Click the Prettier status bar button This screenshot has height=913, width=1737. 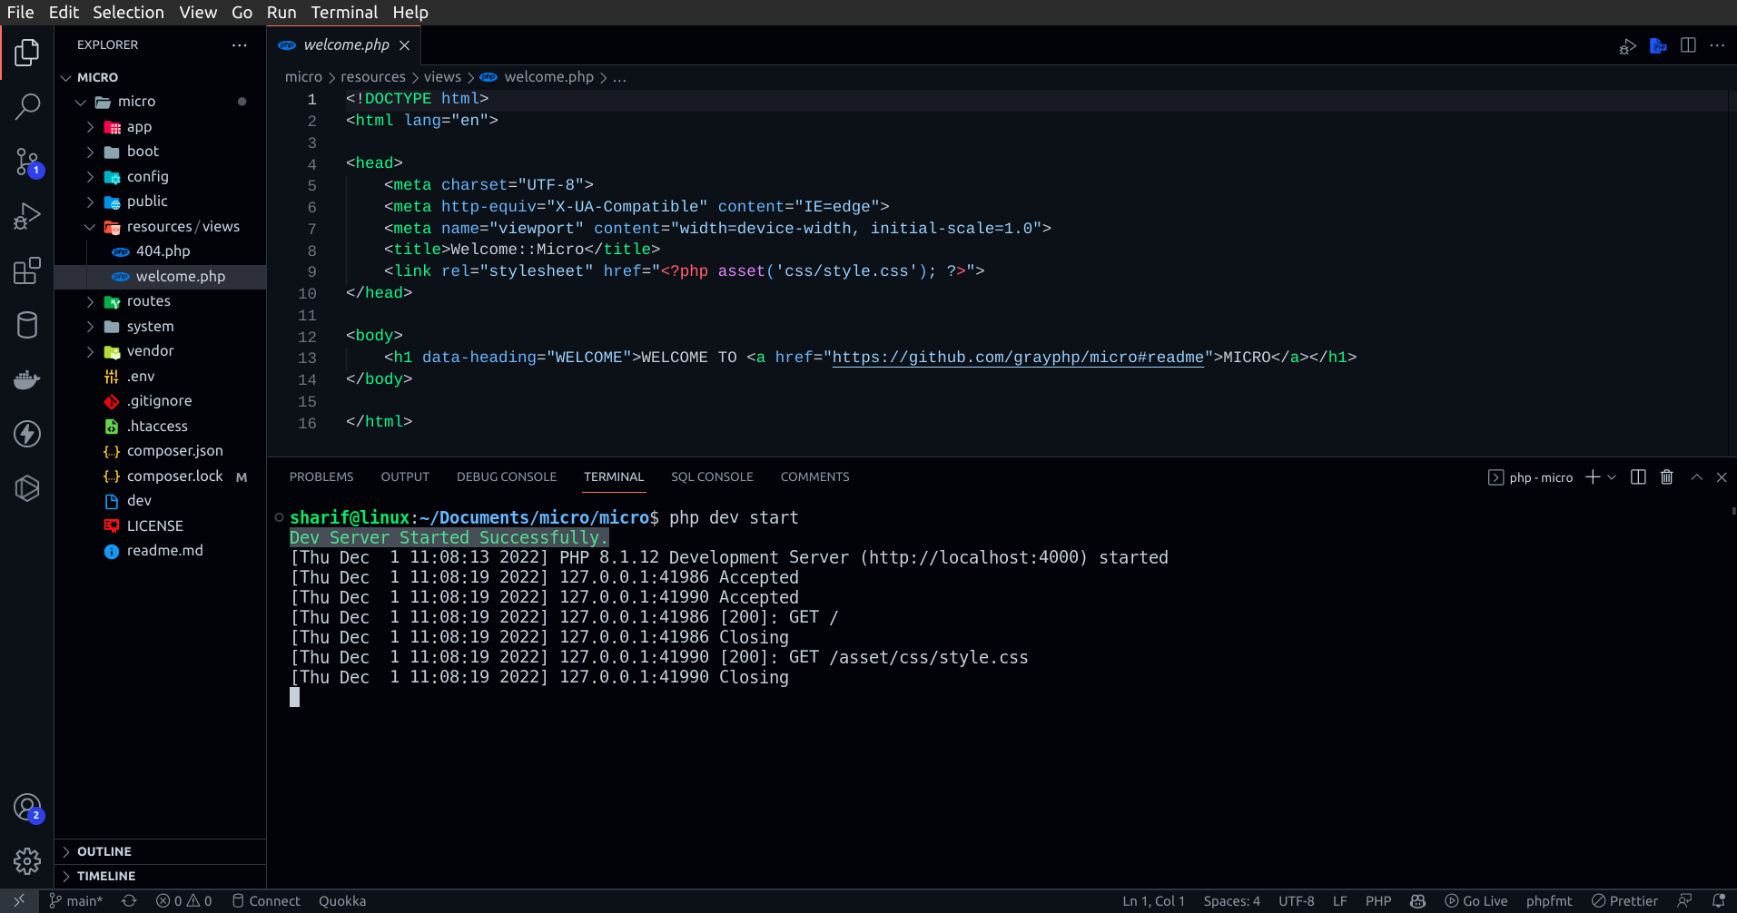tap(1624, 901)
